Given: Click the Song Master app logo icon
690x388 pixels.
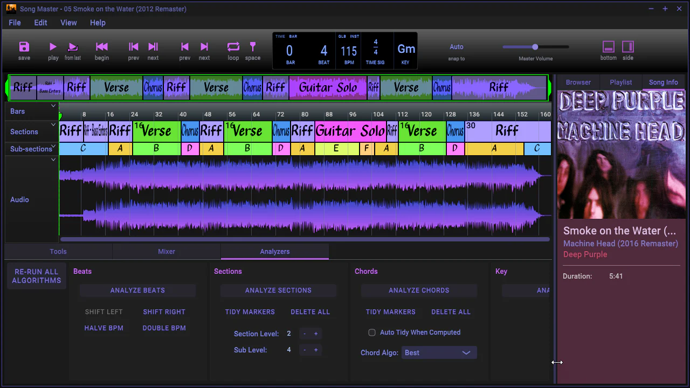Looking at the screenshot, I should [11, 9].
